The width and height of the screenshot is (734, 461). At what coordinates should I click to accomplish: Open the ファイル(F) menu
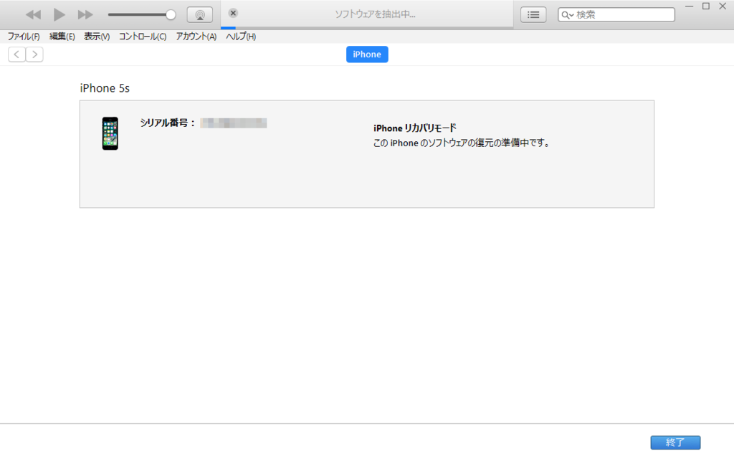pos(24,37)
